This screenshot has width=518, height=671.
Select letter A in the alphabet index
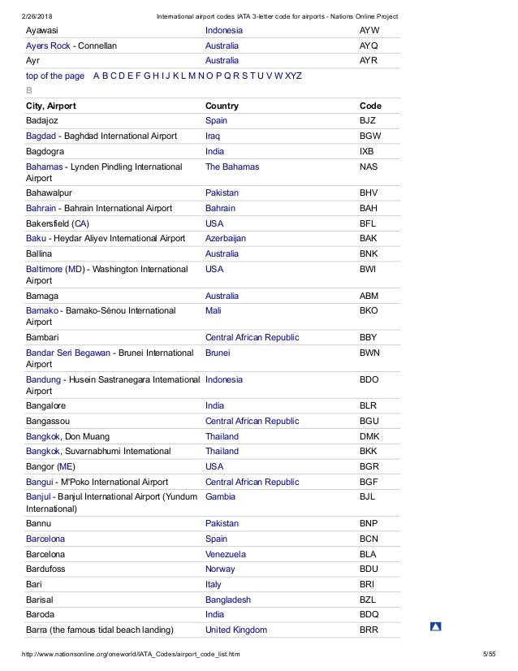97,76
